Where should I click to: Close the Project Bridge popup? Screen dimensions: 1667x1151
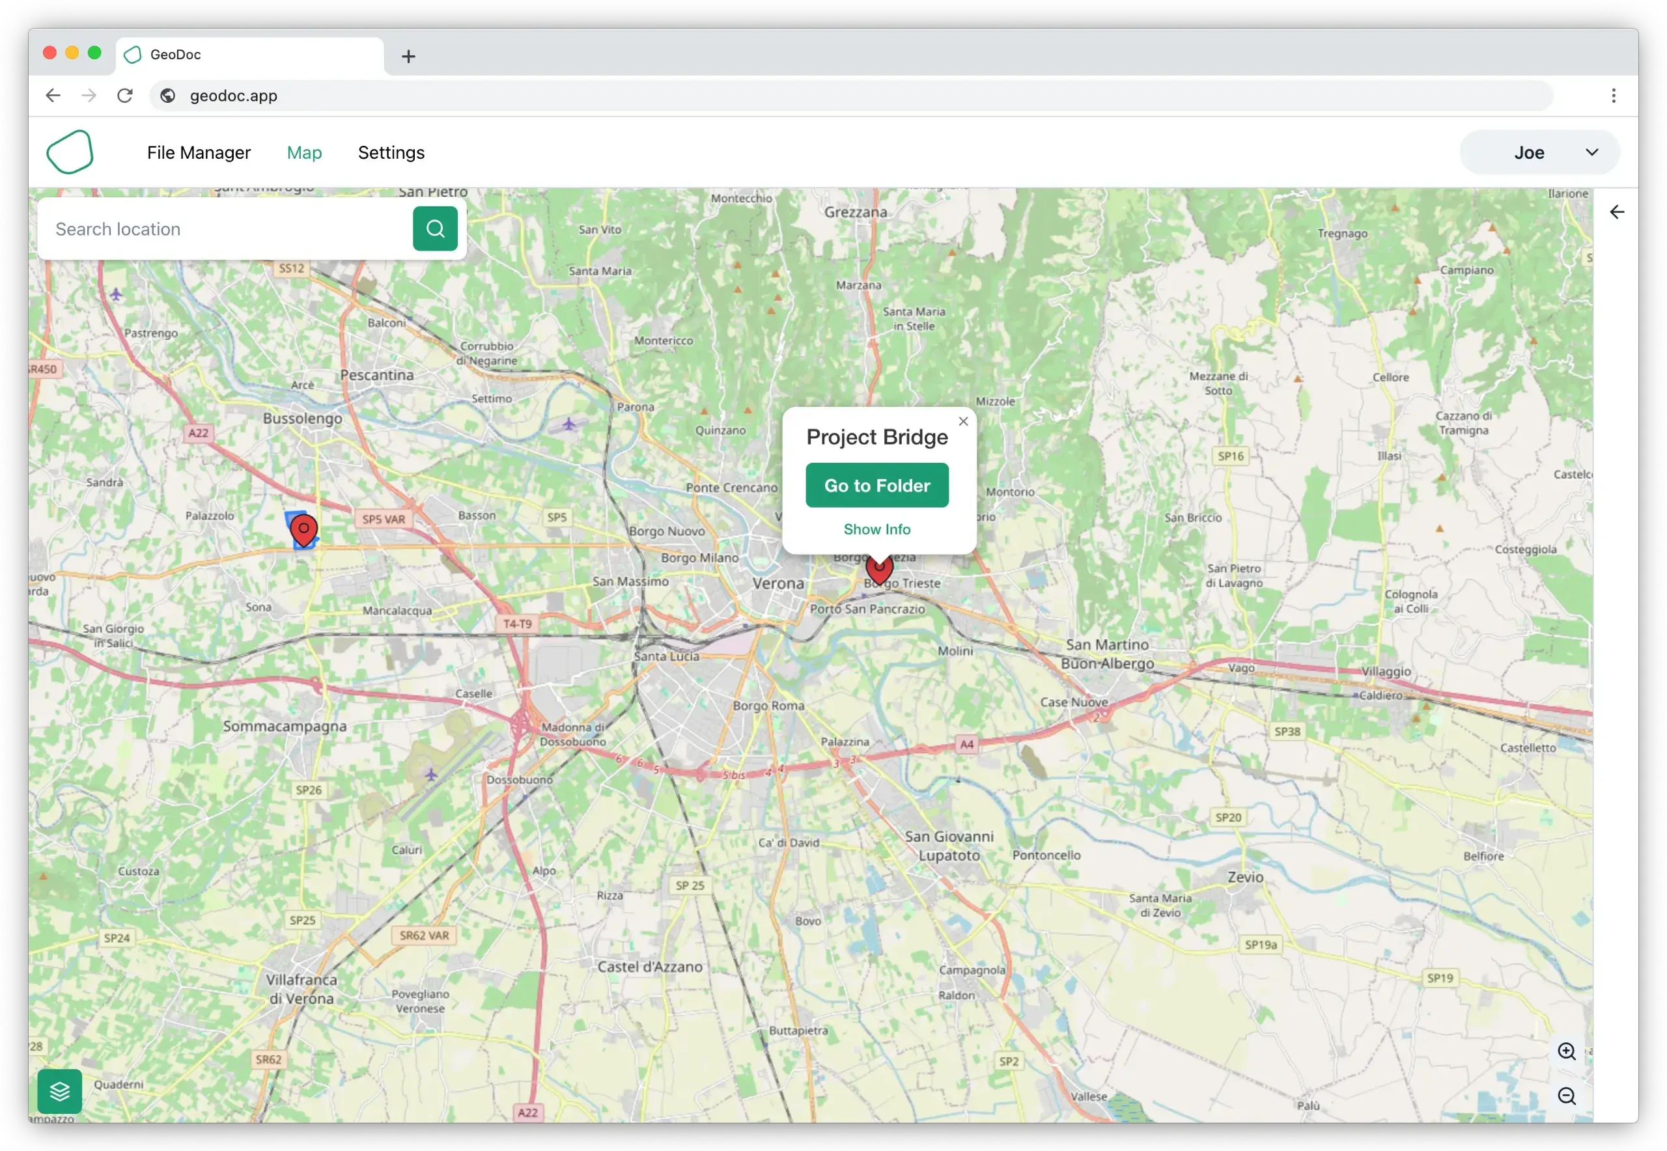[963, 421]
